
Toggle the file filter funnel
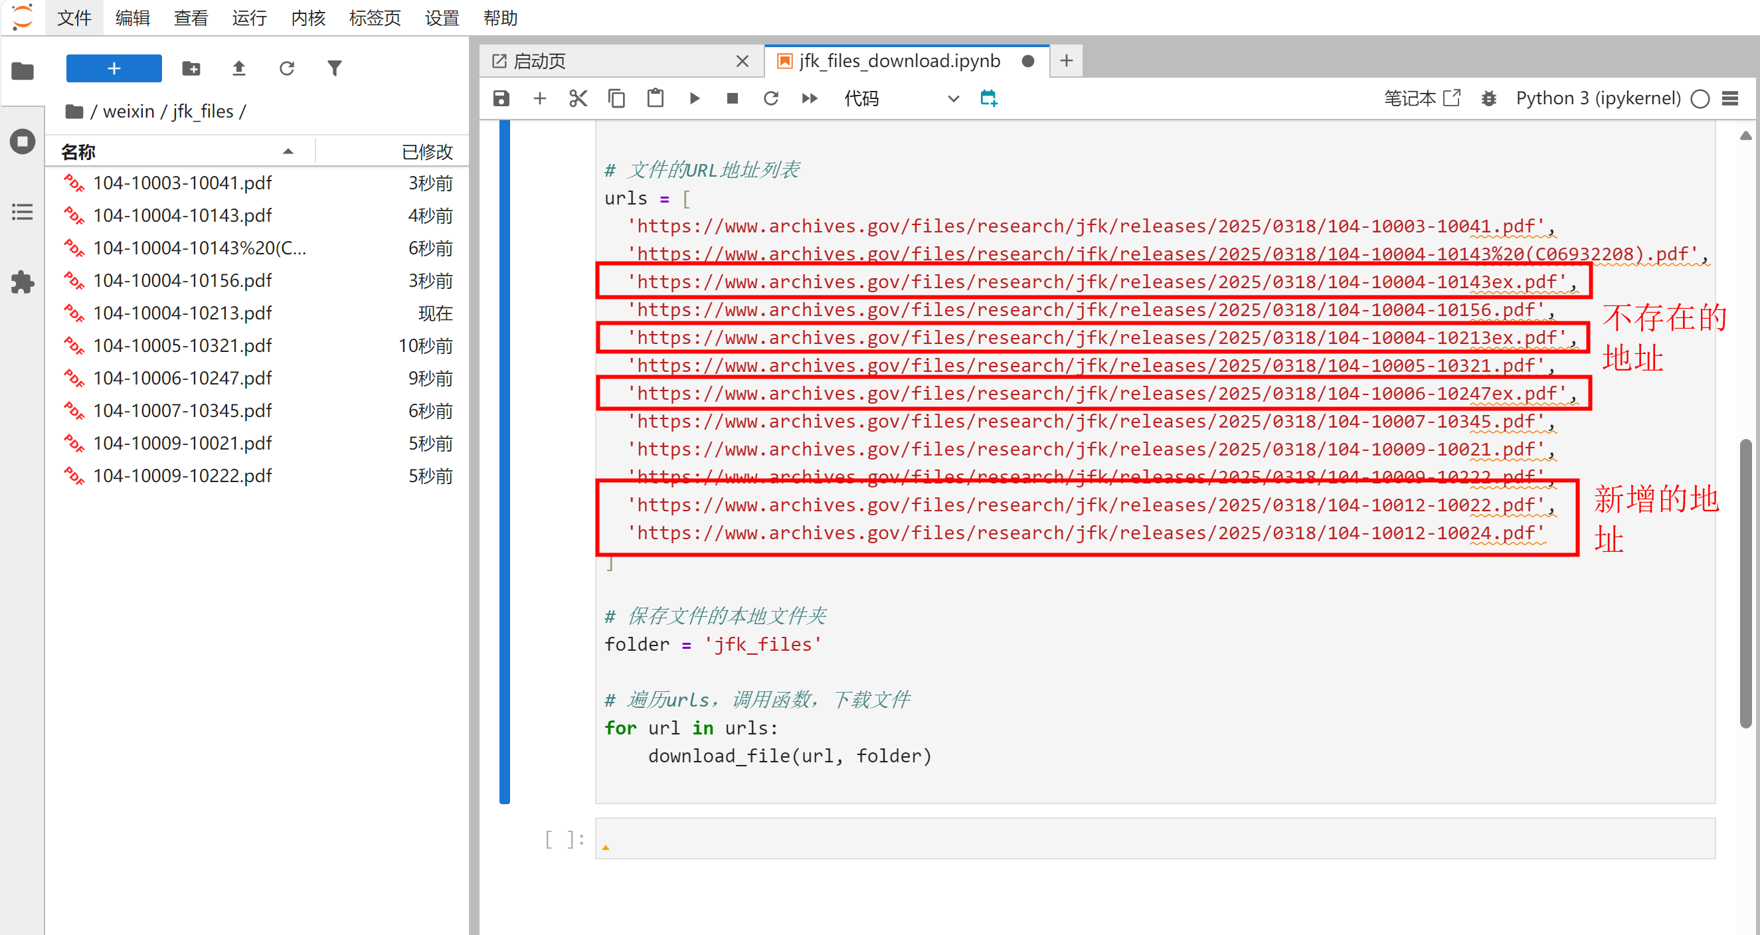(x=334, y=68)
